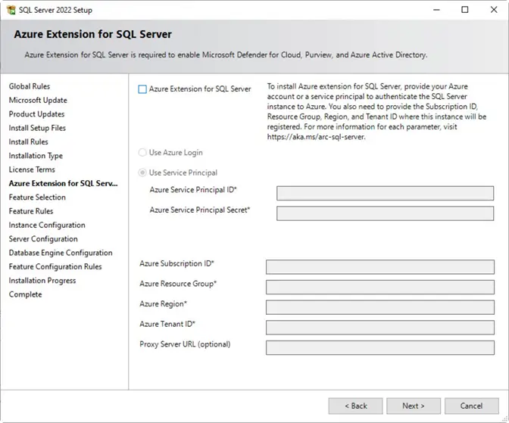Enable the Azure Extension for SQL Server checkbox
The height and width of the screenshot is (423, 509).
[142, 89]
